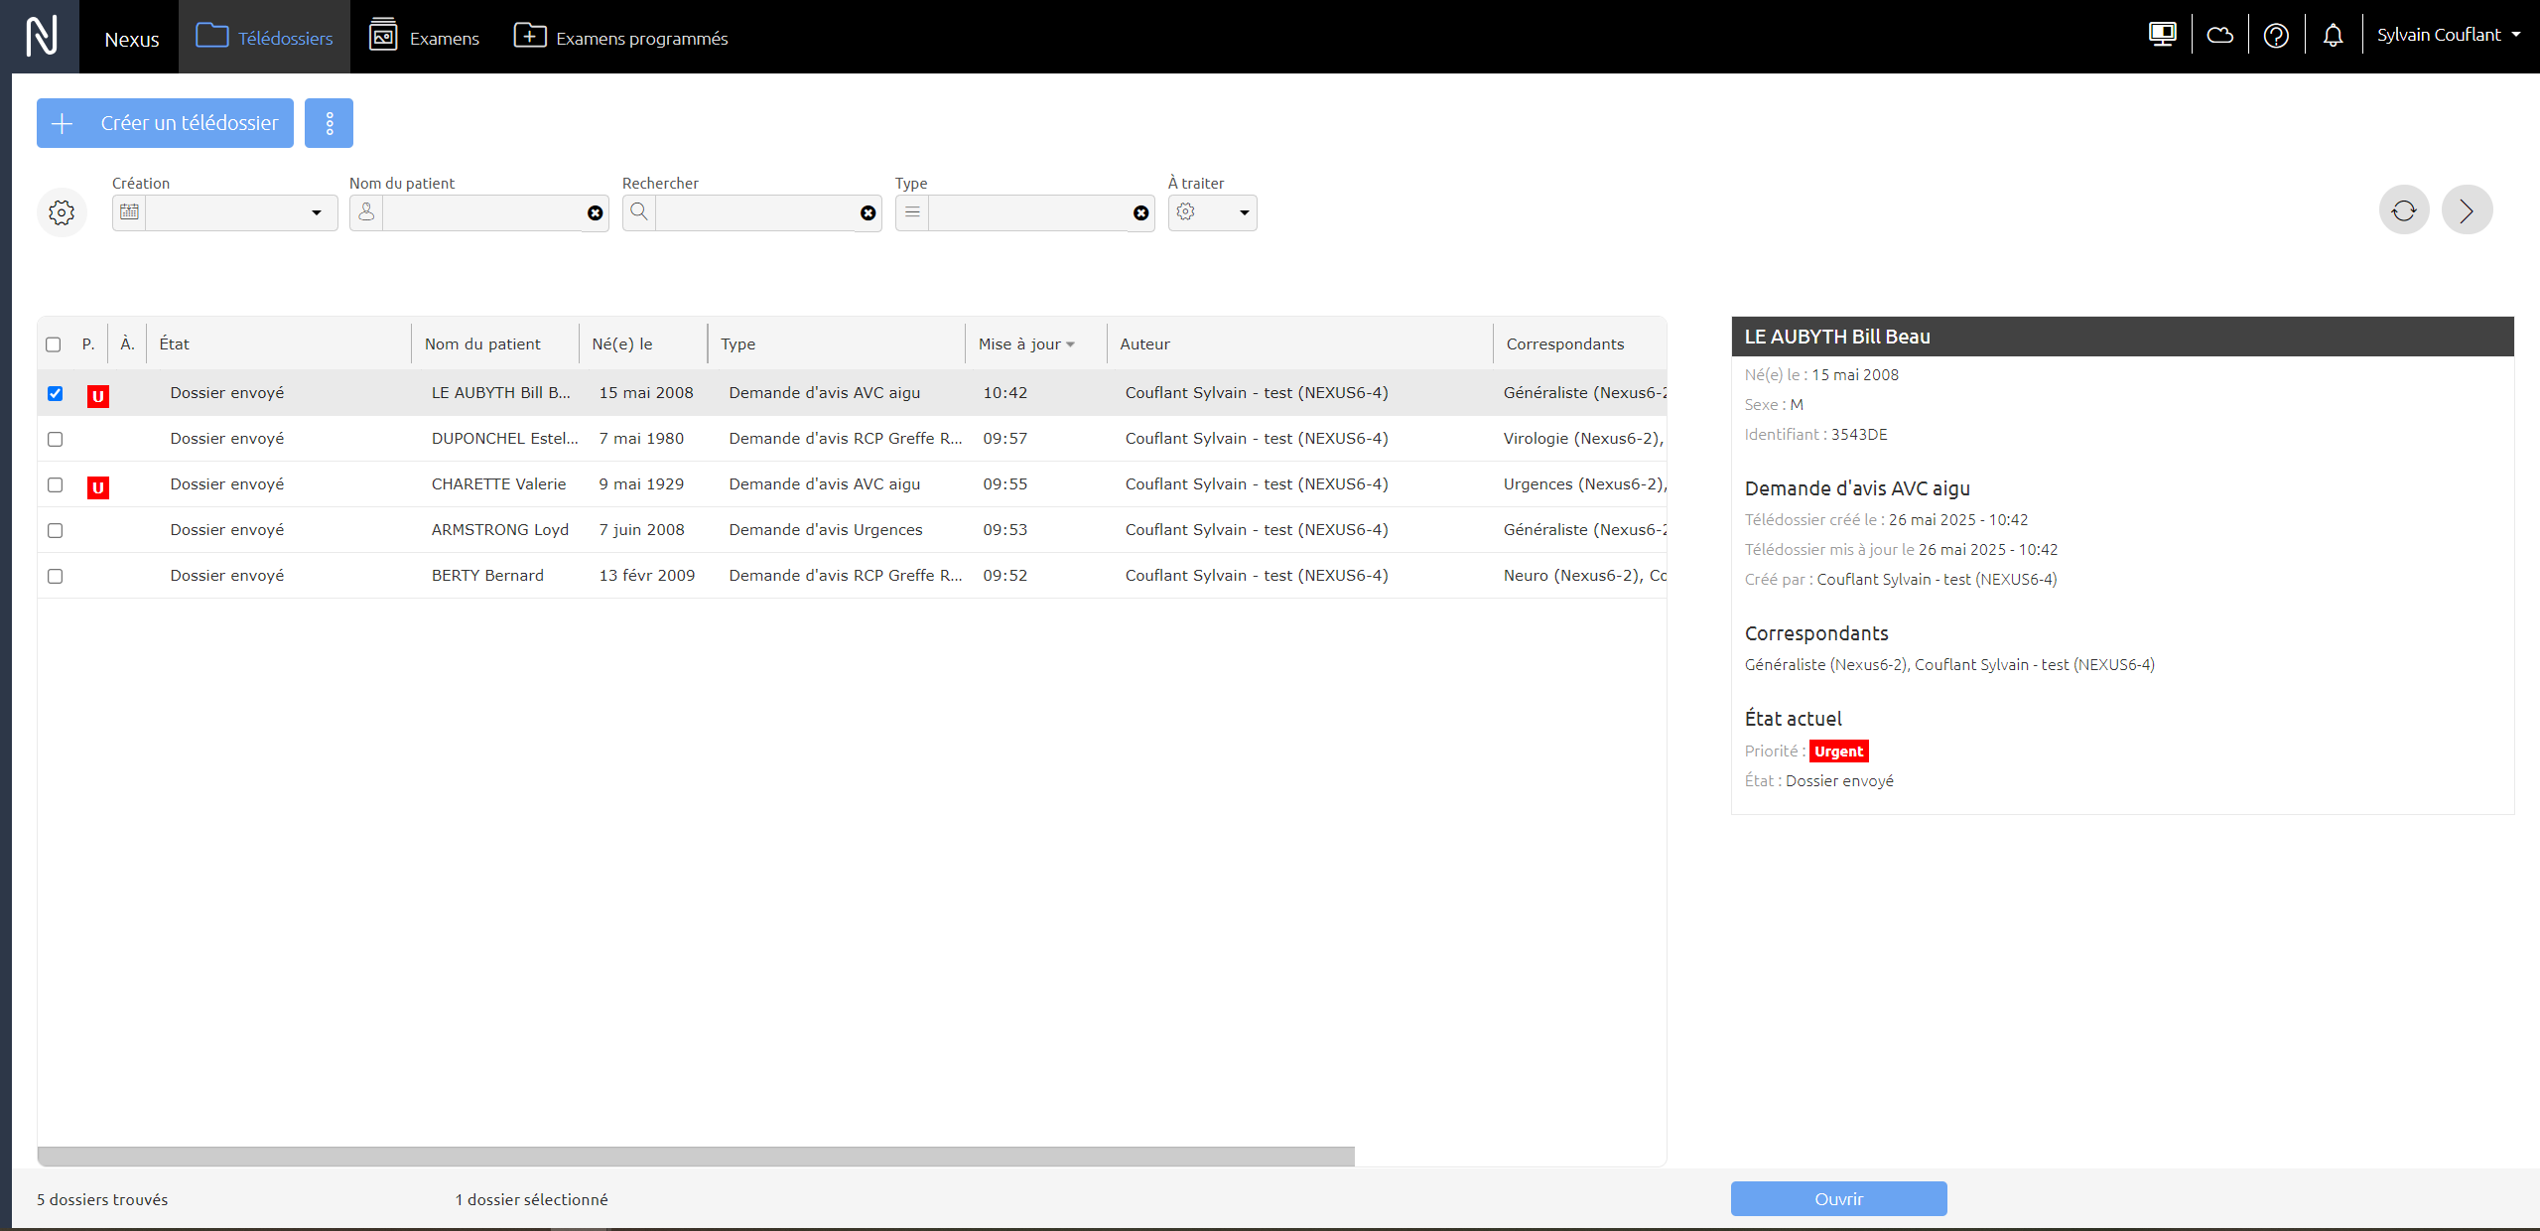Click the Ouvrir button
This screenshot has height=1231, width=2540.
click(x=1838, y=1198)
